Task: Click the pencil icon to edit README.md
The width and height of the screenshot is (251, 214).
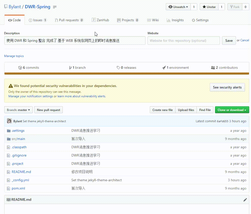Action: (245, 200)
